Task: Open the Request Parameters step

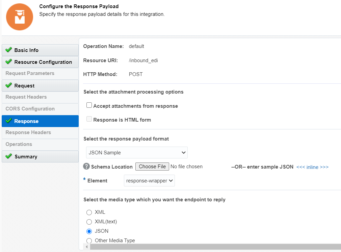Action: (x=40, y=74)
